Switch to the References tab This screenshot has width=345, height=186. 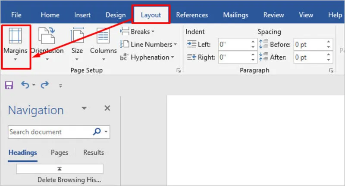tap(192, 15)
